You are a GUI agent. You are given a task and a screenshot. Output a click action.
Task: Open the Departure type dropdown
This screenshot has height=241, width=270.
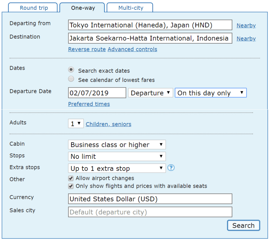click(x=150, y=93)
